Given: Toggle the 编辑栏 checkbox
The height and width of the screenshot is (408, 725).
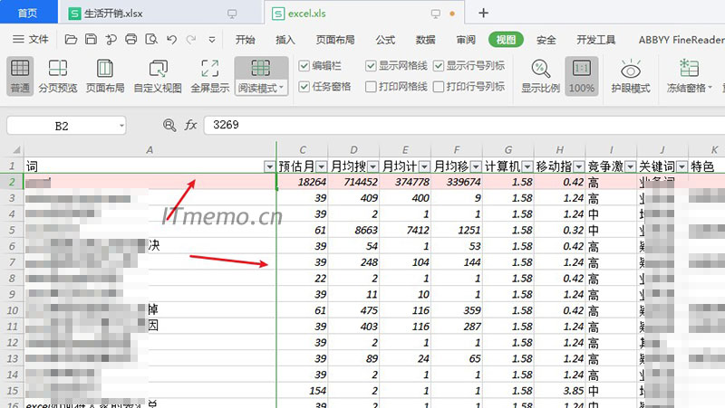Looking at the screenshot, I should (x=304, y=66).
